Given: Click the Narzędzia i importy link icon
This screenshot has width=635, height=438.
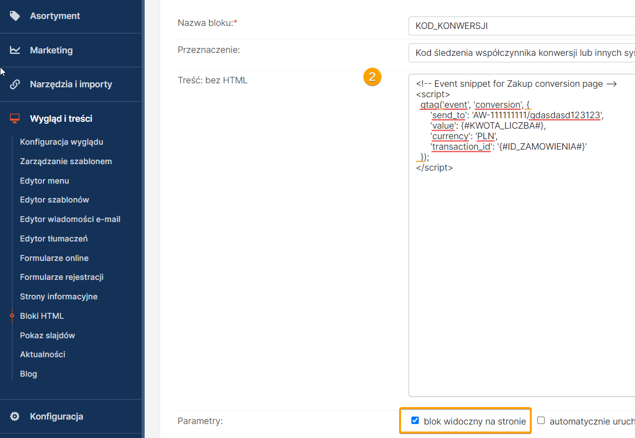Looking at the screenshot, I should (x=15, y=84).
